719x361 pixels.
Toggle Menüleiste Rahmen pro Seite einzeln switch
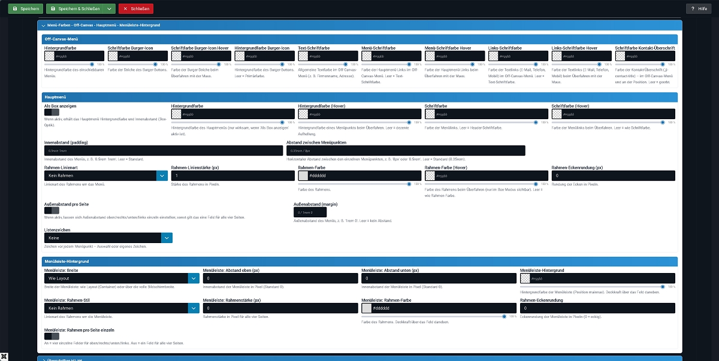pyautogui.click(x=52, y=336)
